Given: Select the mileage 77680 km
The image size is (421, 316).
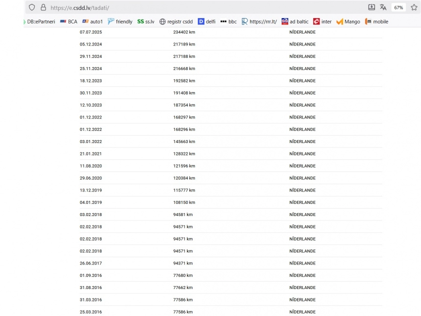Looking at the screenshot, I should click(183, 275).
